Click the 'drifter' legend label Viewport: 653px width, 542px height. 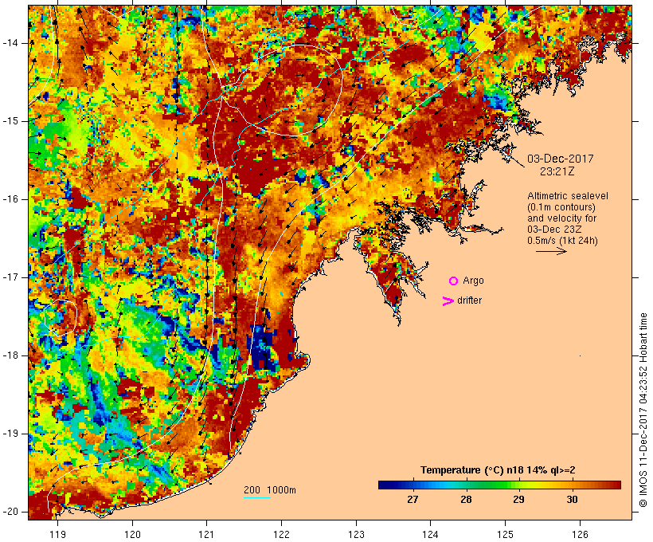coord(469,300)
